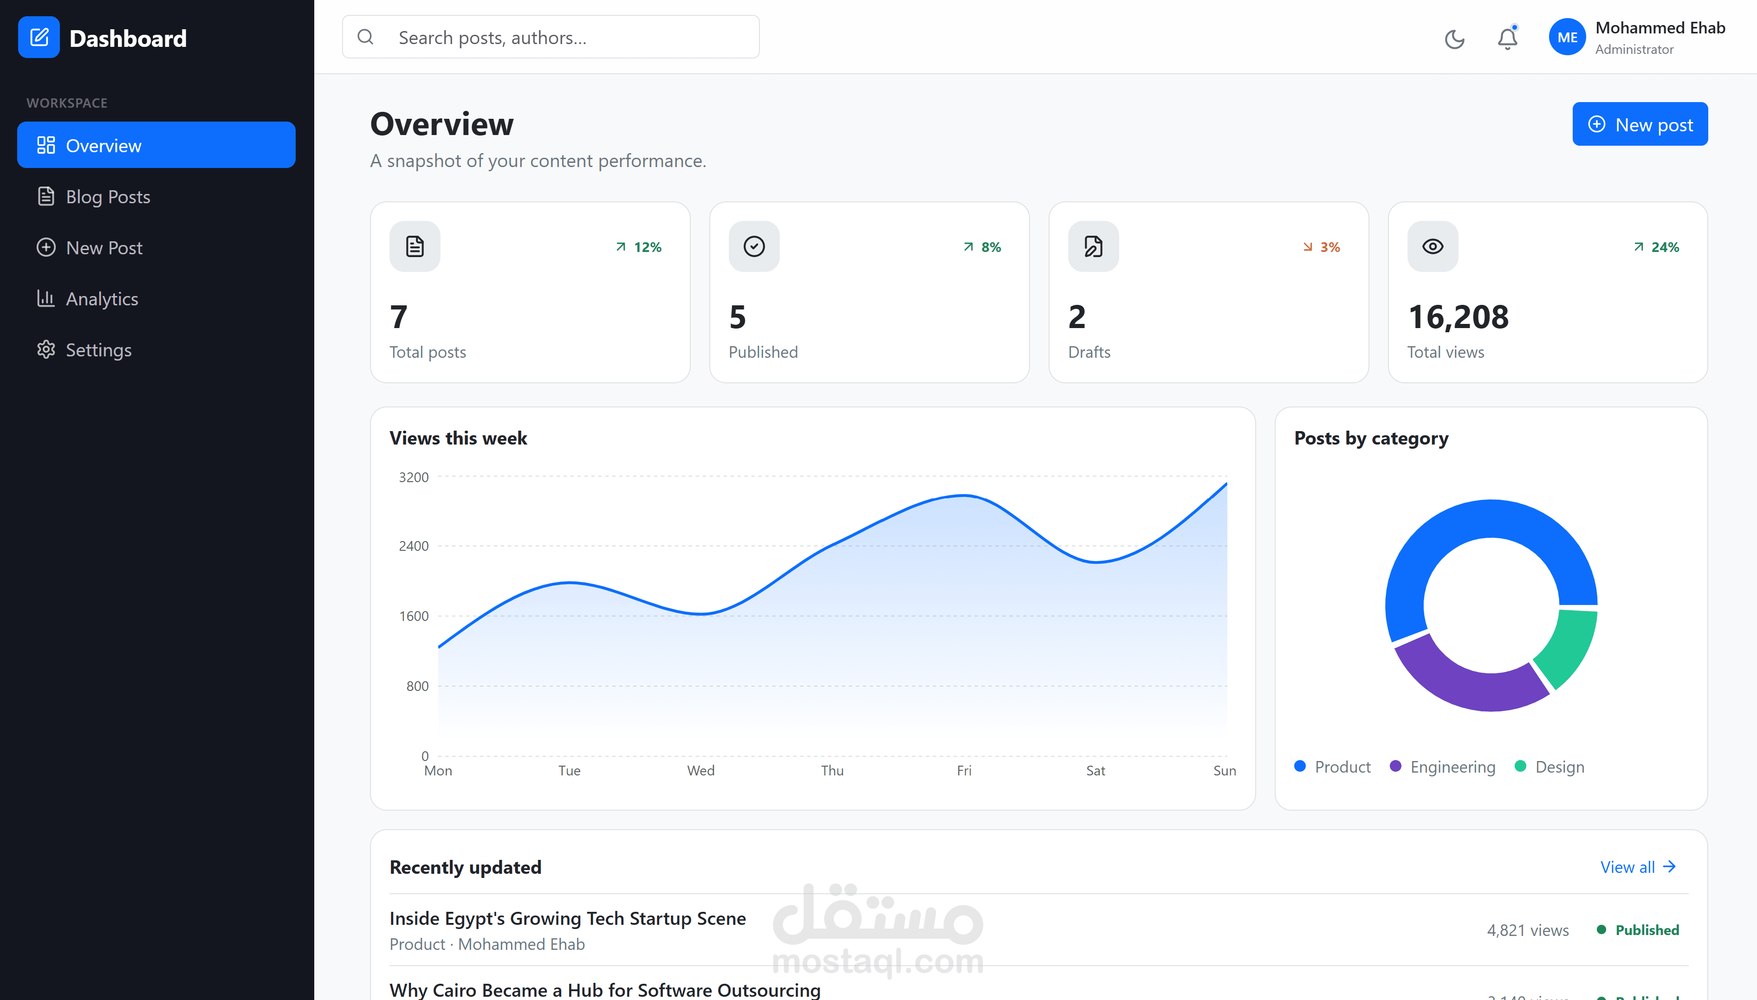The width and height of the screenshot is (1757, 1000).
Task: Click the 16,208 total views value
Action: [x=1458, y=316]
